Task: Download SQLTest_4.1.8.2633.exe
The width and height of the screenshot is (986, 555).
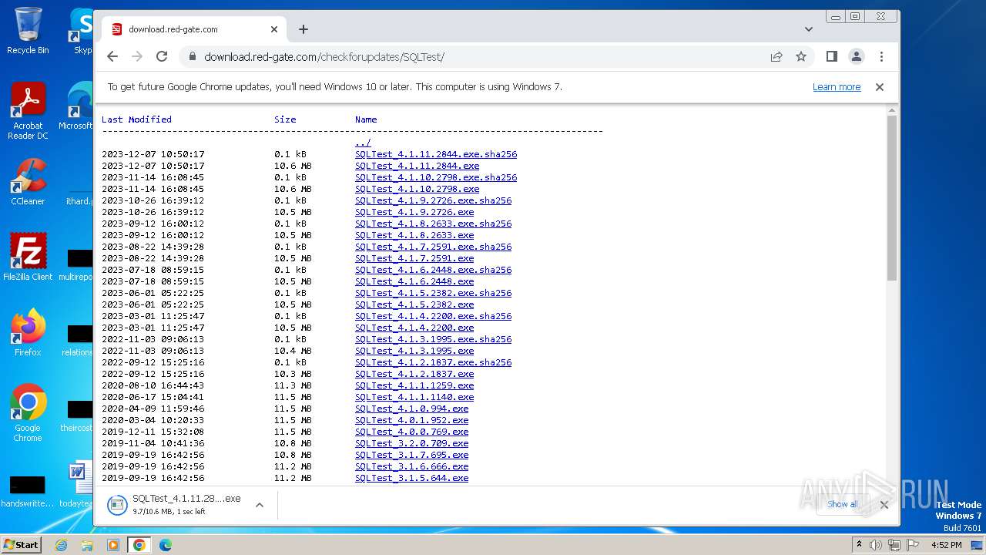Action: click(x=414, y=235)
